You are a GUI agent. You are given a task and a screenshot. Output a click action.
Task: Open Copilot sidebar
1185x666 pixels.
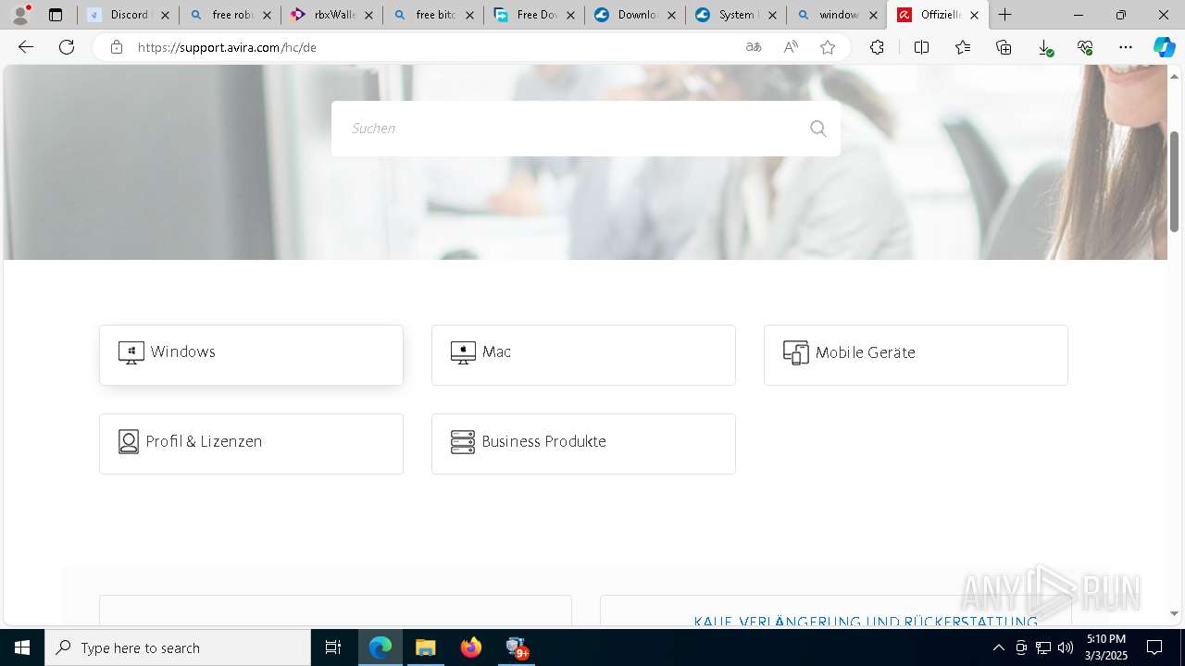click(x=1164, y=47)
